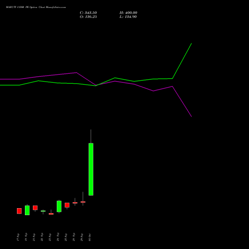Click the 23 Sep date label
The width and height of the screenshot is (249, 249).
coord(50,237)
